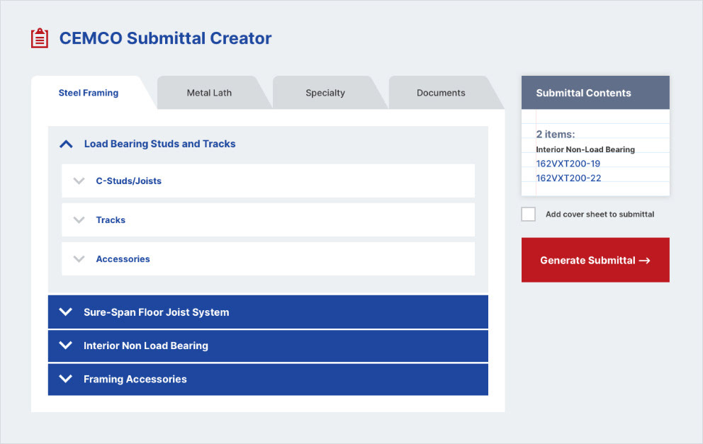Click the CEMCO Submittal Creator title
This screenshot has width=703, height=444.
pyautogui.click(x=165, y=38)
